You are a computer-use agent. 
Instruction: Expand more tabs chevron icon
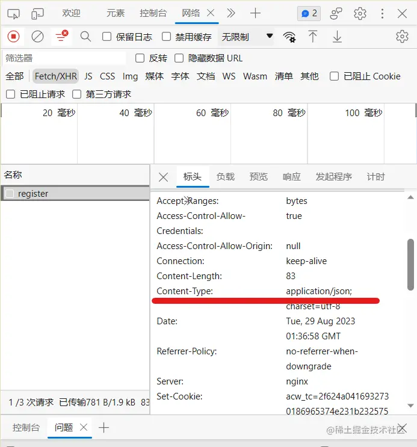[230, 13]
